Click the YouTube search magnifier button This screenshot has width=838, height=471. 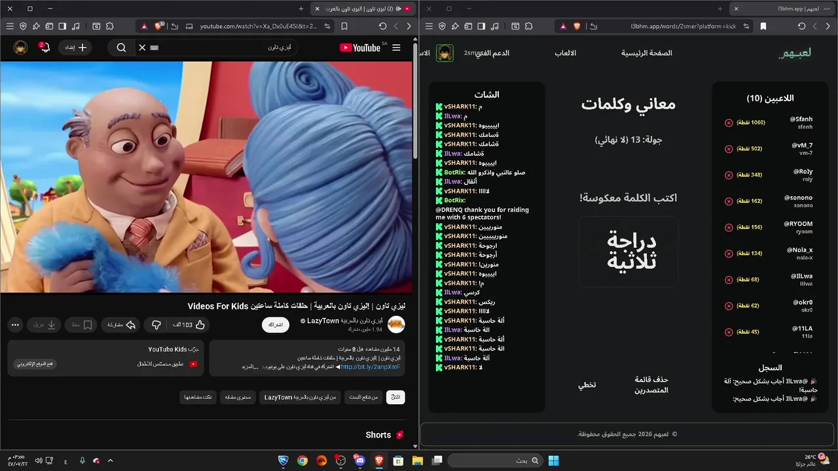click(121, 48)
